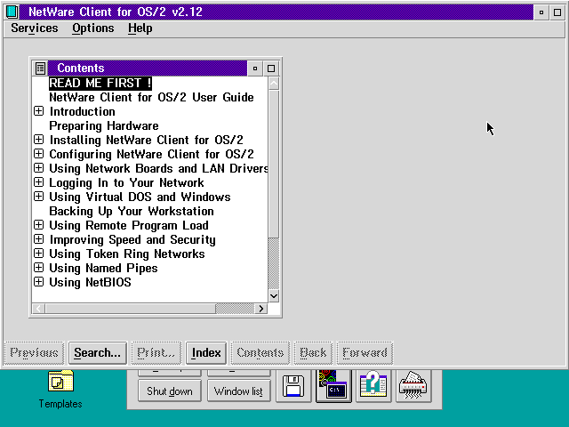Click the horizontal scrollbar thumb in Contents

pyautogui.click(x=131, y=309)
